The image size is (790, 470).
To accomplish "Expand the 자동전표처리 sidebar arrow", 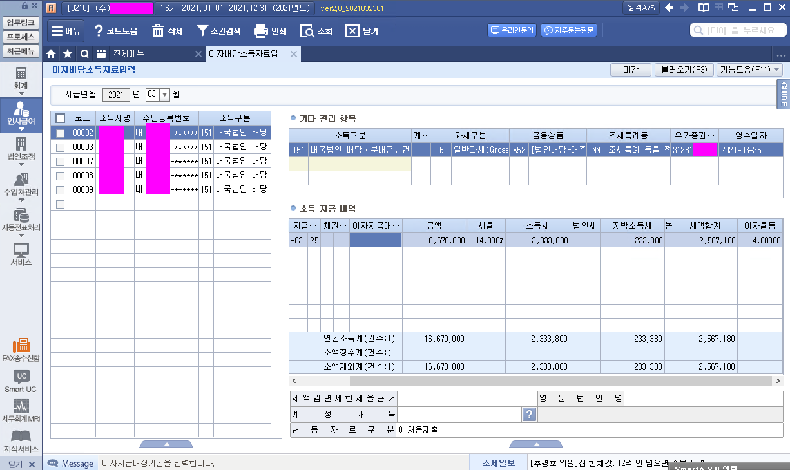I will tap(21, 235).
